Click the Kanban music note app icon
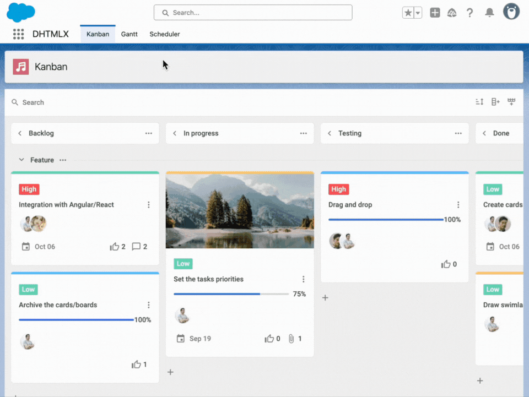The width and height of the screenshot is (529, 397). click(21, 67)
